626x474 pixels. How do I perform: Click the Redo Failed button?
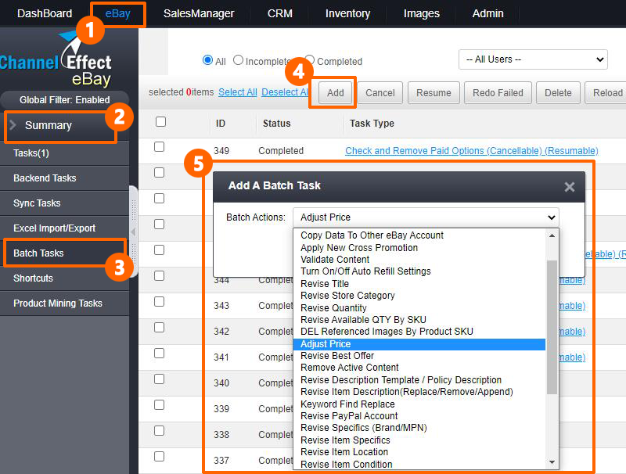[x=498, y=92]
